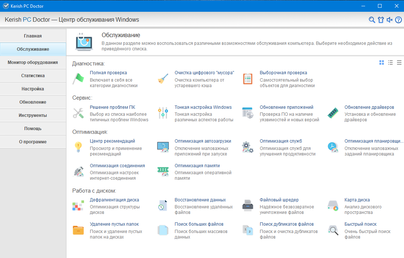Image resolution: width=404 pixels, height=258 pixels.
Task: Click the gears icon for Оптимизация служб
Action: coord(248,147)
